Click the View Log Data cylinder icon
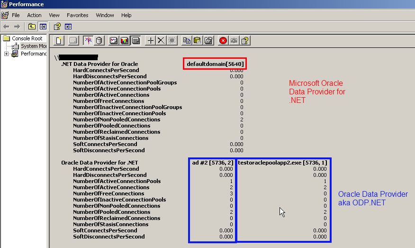The width and height of the screenshot is (415, 248). tap(99, 41)
